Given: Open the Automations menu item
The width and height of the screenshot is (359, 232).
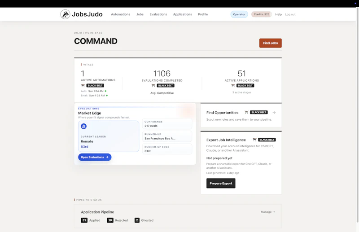Looking at the screenshot, I should 120,14.
